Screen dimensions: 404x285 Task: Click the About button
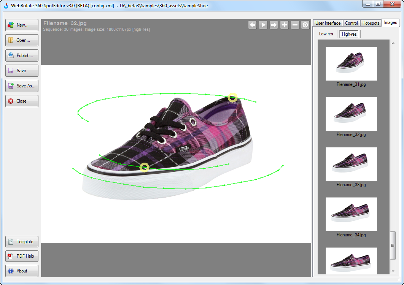click(x=22, y=271)
